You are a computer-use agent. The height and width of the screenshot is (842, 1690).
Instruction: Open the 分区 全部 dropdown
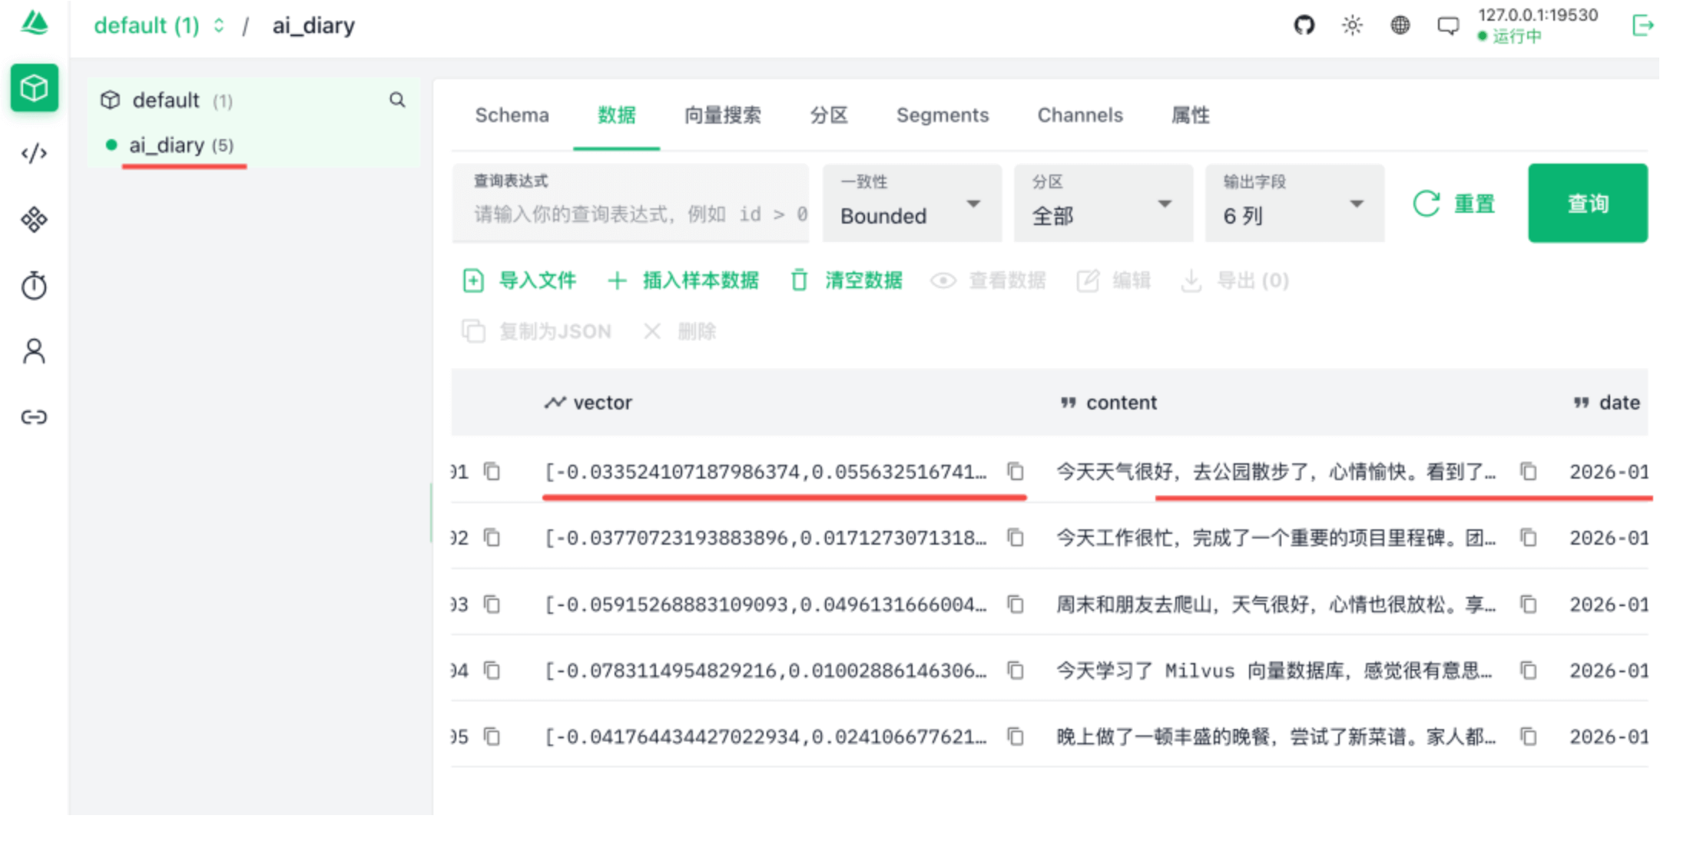(1103, 204)
